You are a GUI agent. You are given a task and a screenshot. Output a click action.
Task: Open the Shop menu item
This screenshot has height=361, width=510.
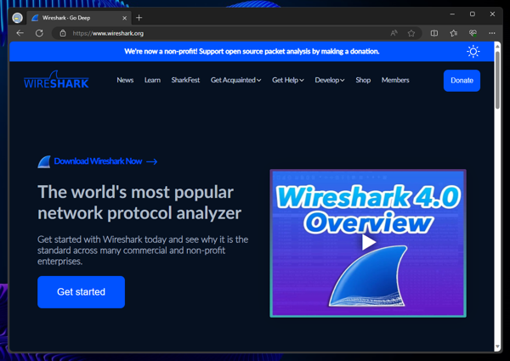tap(363, 80)
